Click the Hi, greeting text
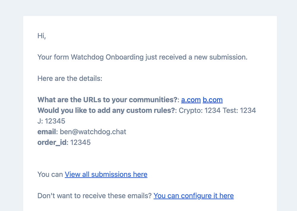 (x=42, y=36)
